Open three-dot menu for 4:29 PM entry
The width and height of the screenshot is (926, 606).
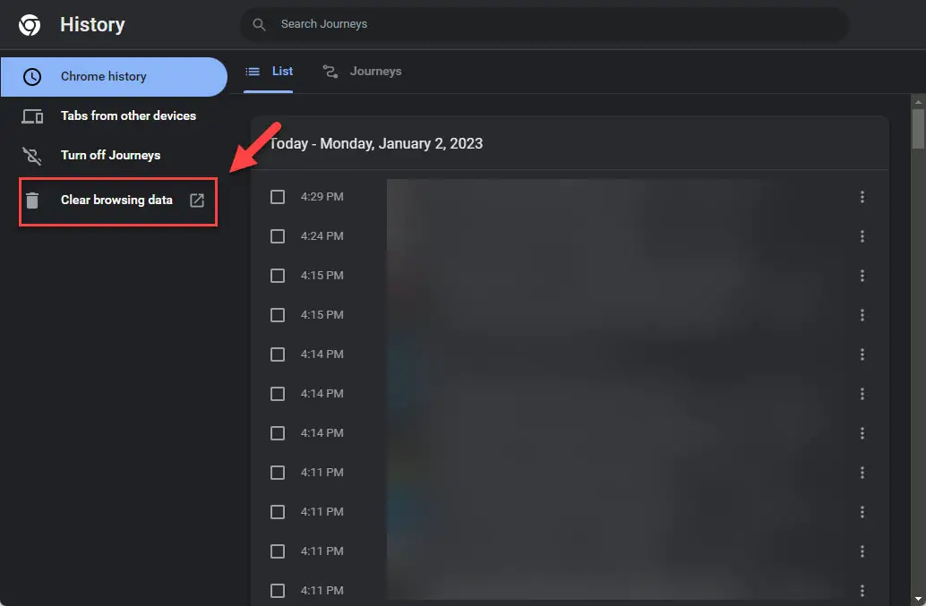tap(862, 197)
